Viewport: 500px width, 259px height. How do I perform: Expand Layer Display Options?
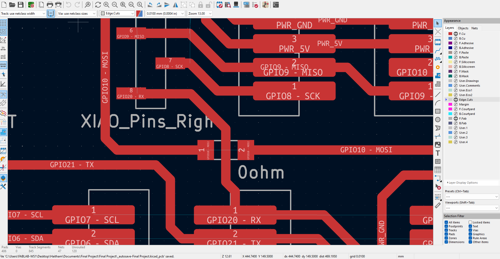(x=462, y=183)
